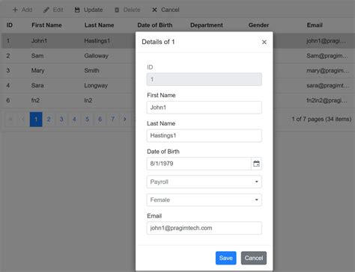Click the sara@pragimt… email cell
The height and width of the screenshot is (272, 355).
click(x=328, y=85)
